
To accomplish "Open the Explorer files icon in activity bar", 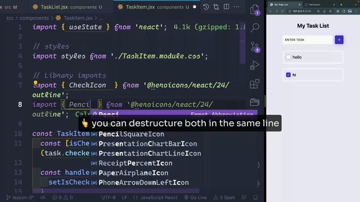I will point(255,10).
